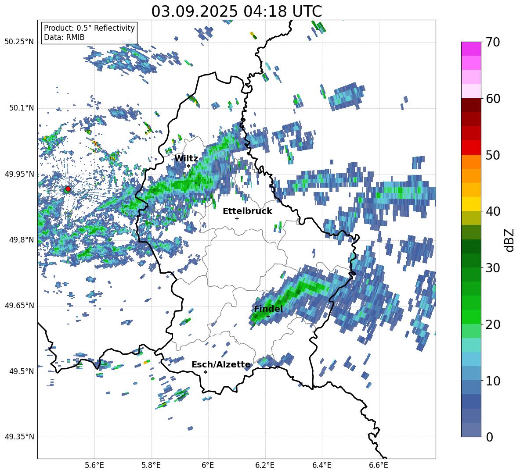Click the 49.95°N latitude label

click(19, 174)
